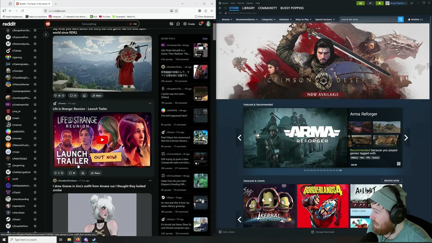
Task: Click the Reddit logo in the header
Action: 9,24
